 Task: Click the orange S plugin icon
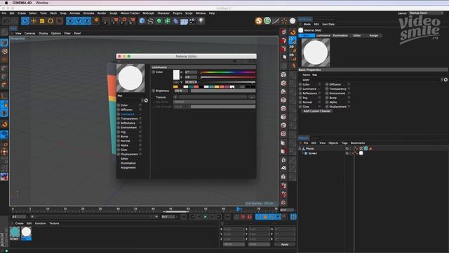click(259, 20)
